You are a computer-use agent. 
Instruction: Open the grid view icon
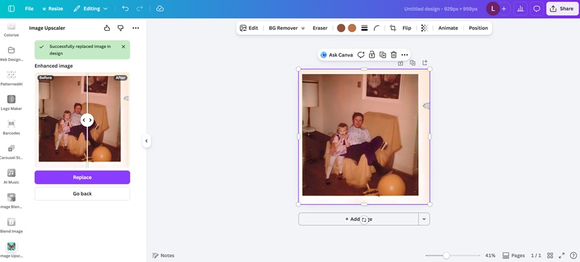click(550, 256)
